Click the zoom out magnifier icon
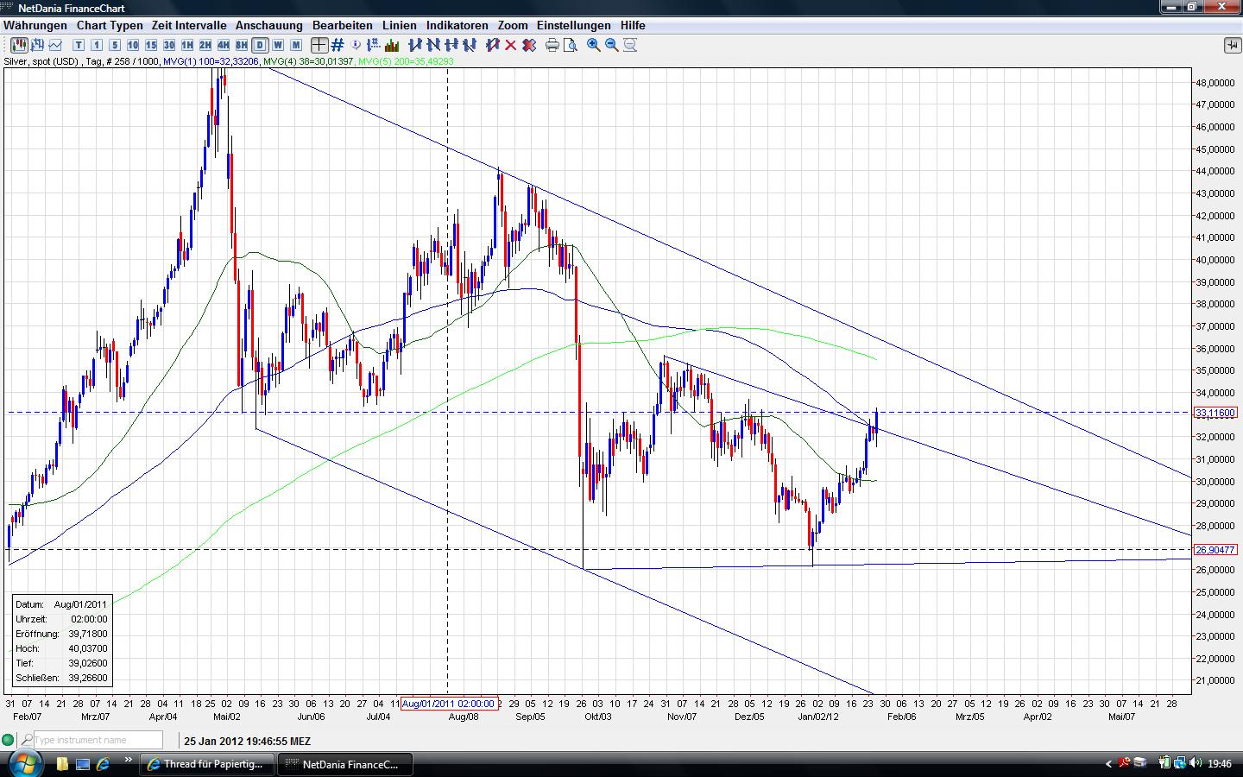1243x777 pixels. [612, 45]
